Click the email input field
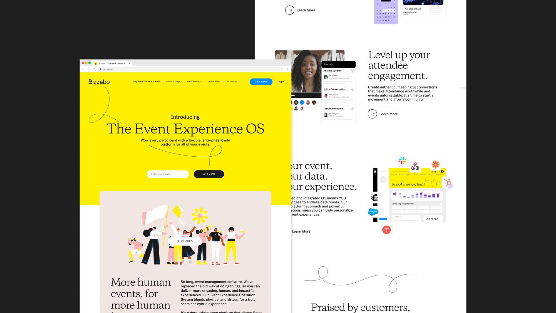The width and height of the screenshot is (556, 313). pos(167,174)
